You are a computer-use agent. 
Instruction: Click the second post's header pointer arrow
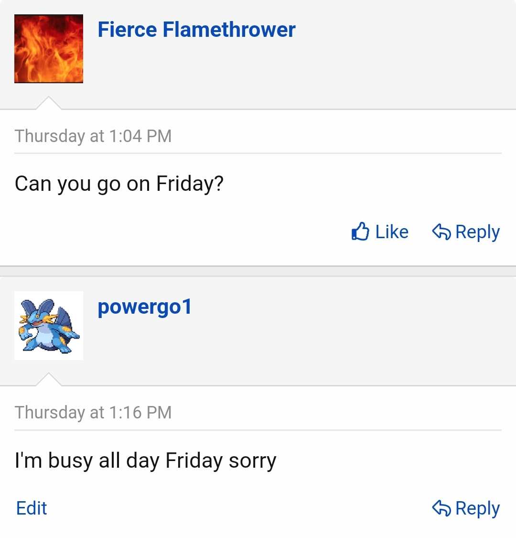(x=49, y=379)
